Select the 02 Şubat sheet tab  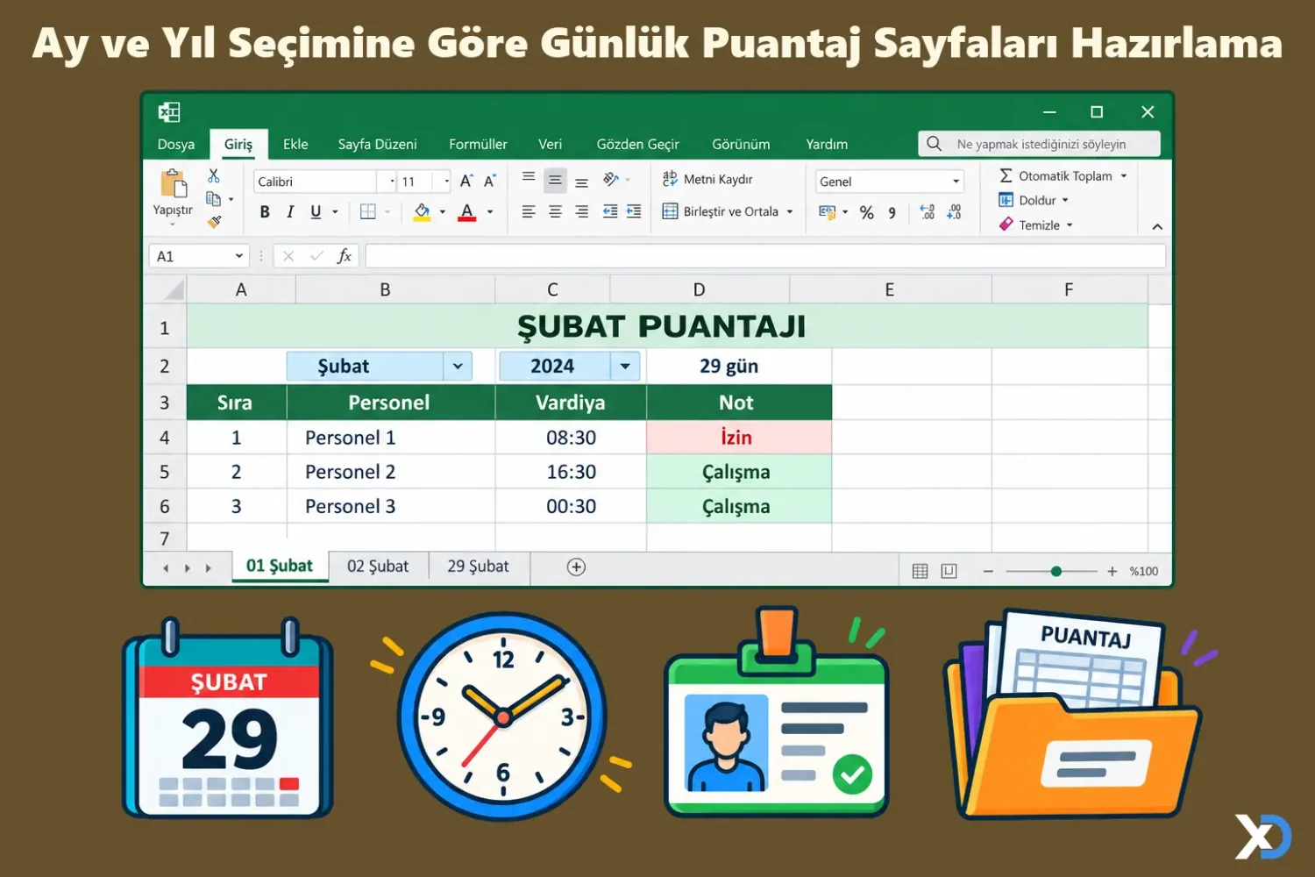point(378,567)
